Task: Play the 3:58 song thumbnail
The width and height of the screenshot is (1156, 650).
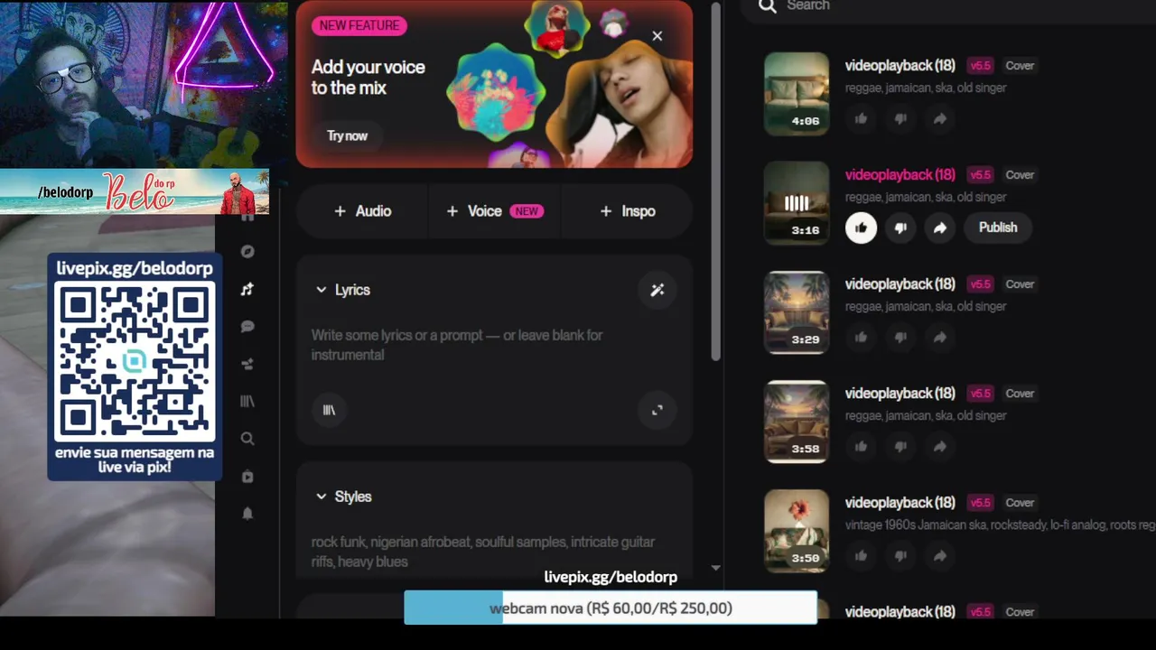Action: pyautogui.click(x=797, y=422)
